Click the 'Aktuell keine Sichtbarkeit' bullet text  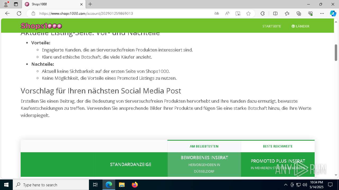pos(106,71)
